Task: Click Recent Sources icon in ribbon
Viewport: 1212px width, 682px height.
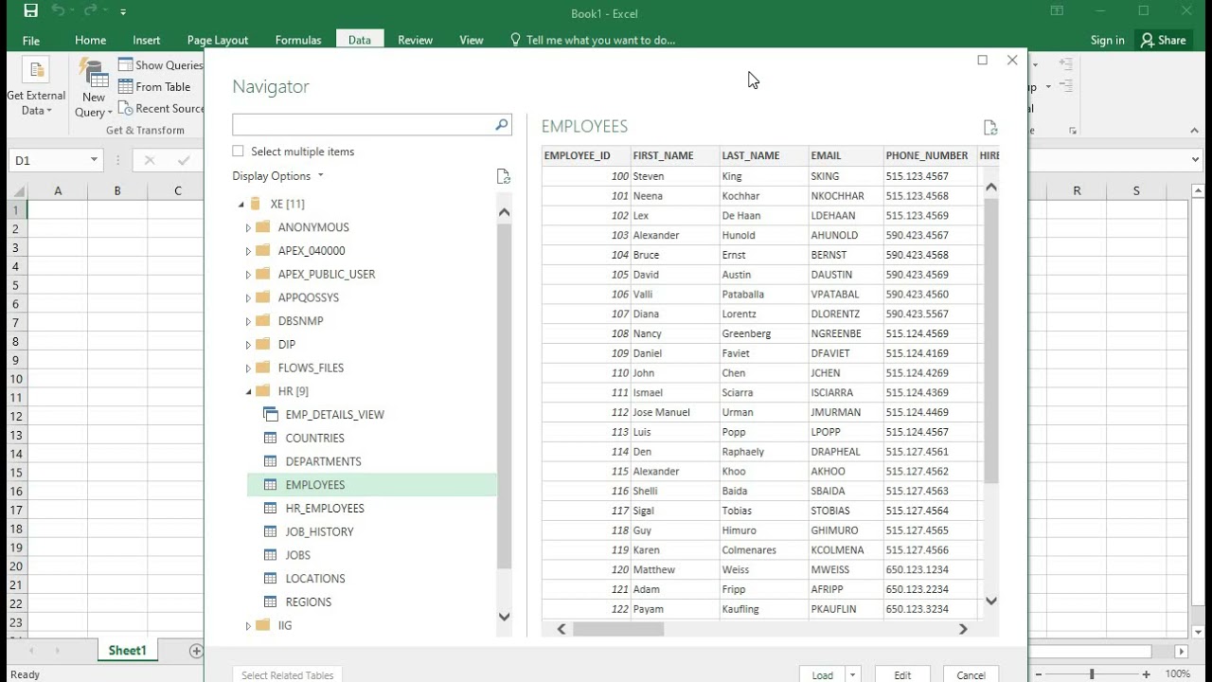Action: coord(125,108)
